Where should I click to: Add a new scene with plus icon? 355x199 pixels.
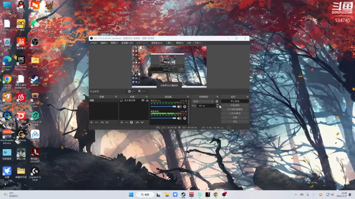pos(91,122)
